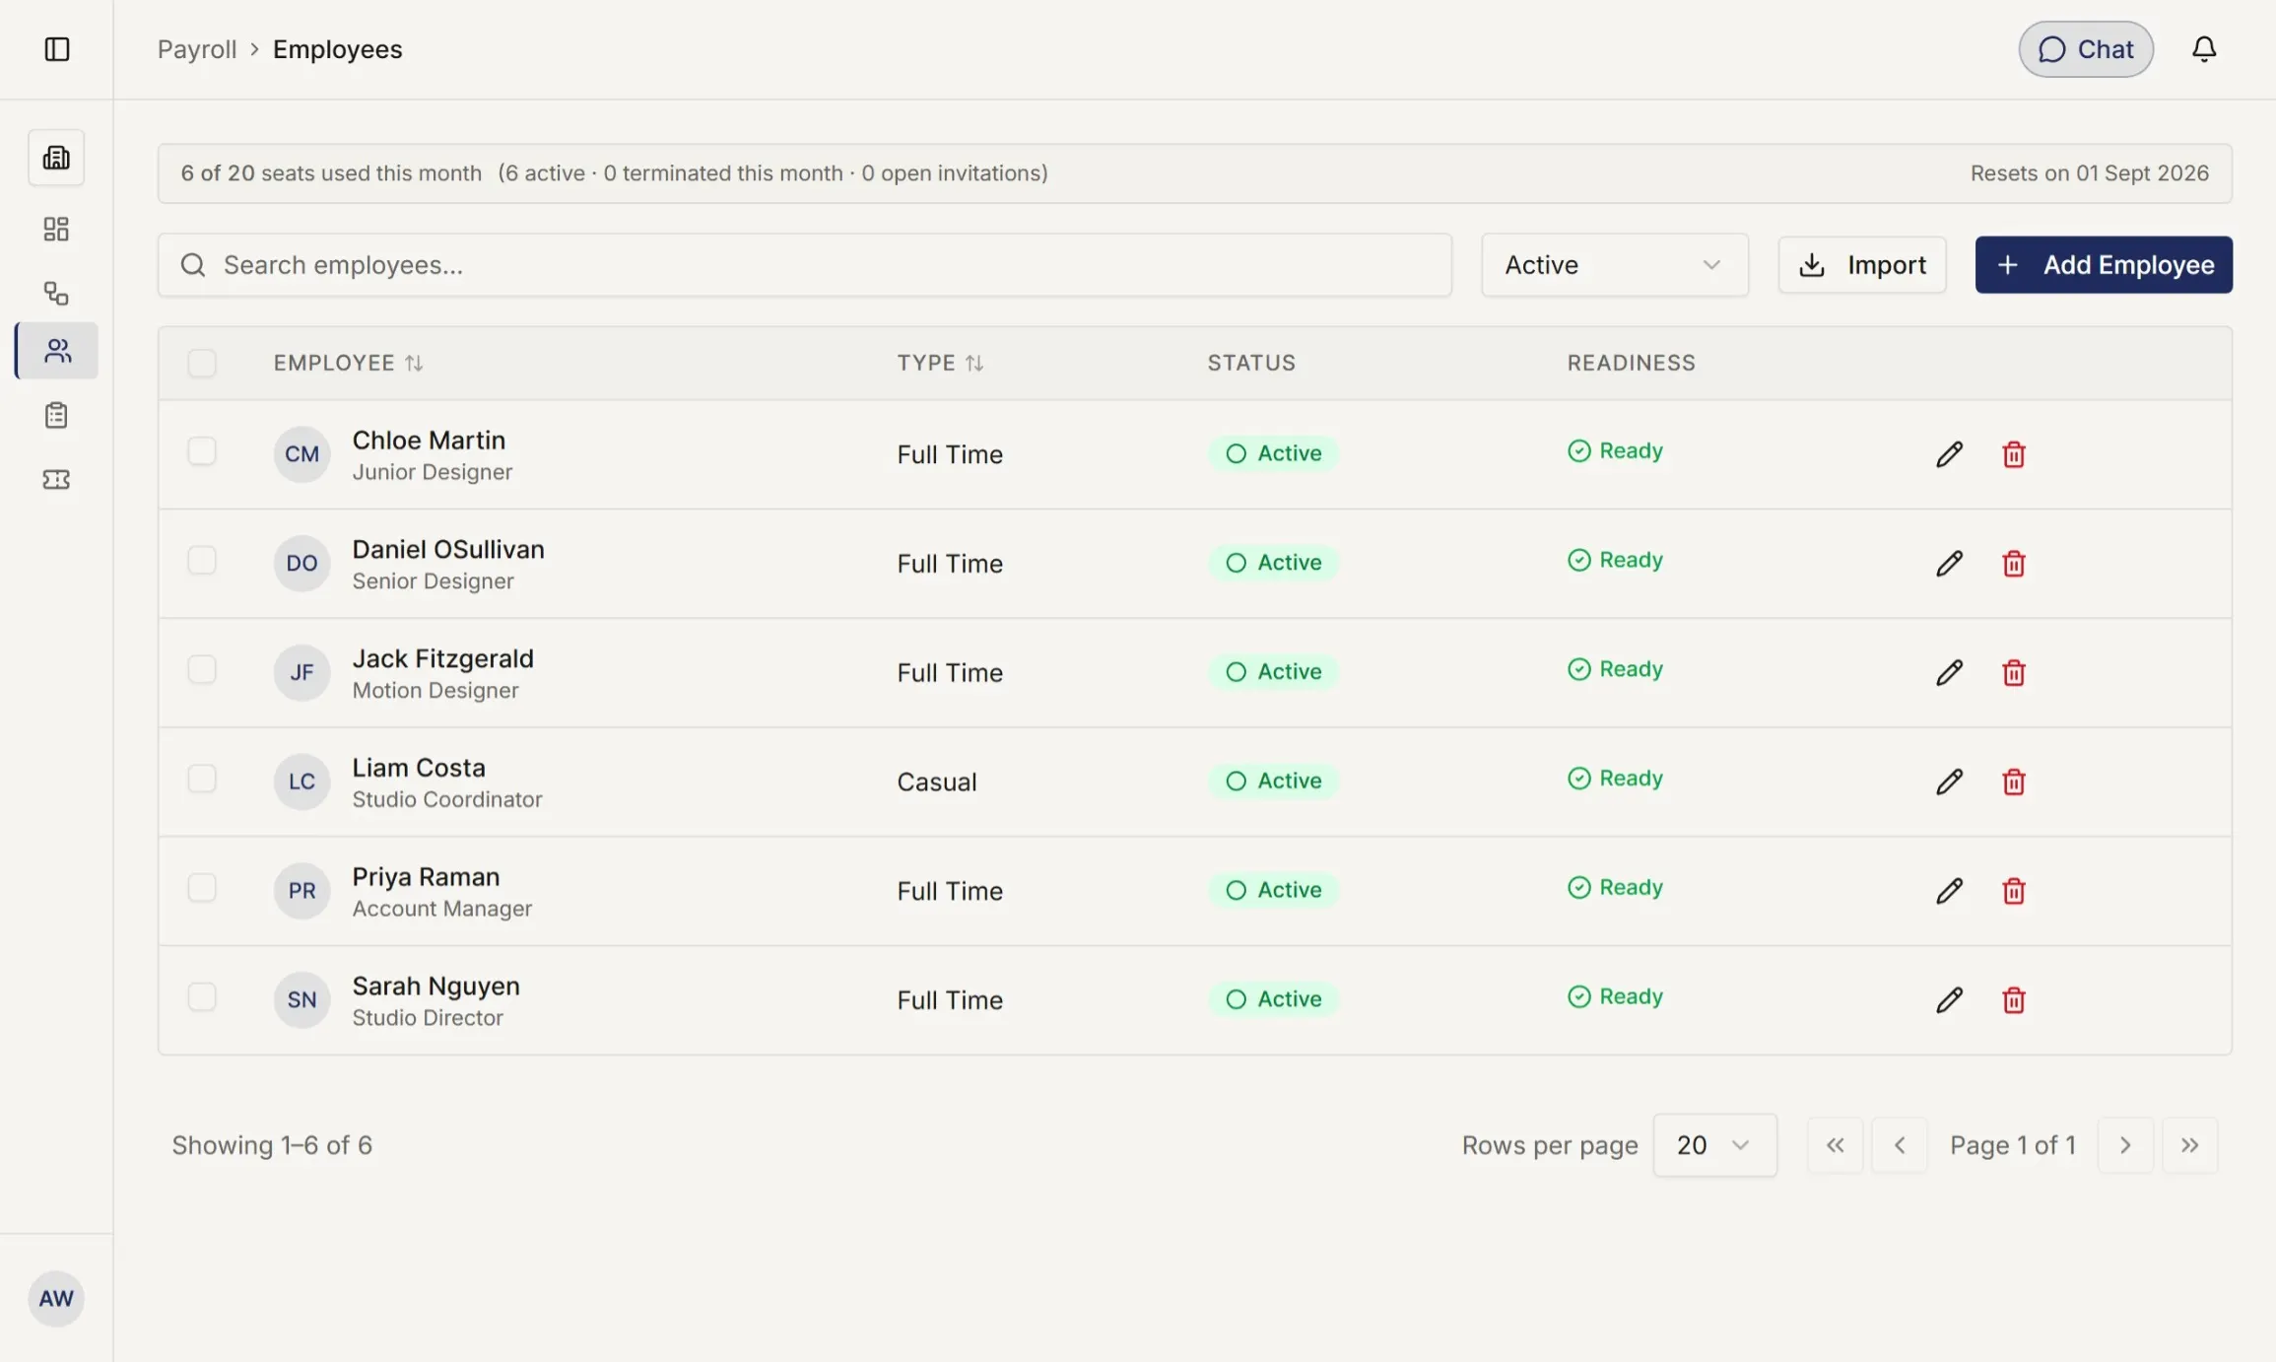Delete Daniel OSullivan with trash icon
This screenshot has width=2276, height=1362.
pyautogui.click(x=2014, y=564)
